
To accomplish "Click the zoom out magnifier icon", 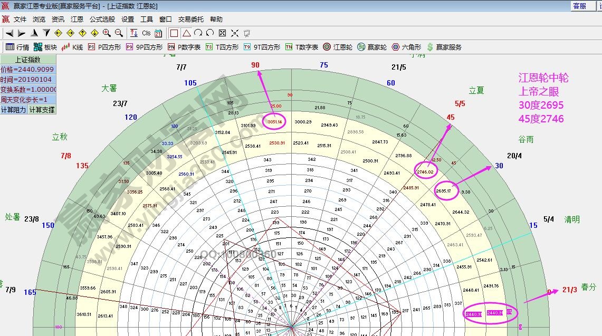I will (119, 33).
